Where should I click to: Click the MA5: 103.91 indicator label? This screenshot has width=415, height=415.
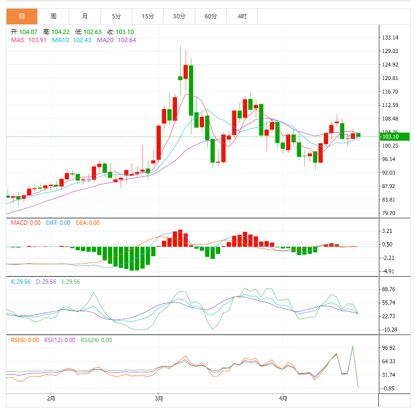29,40
